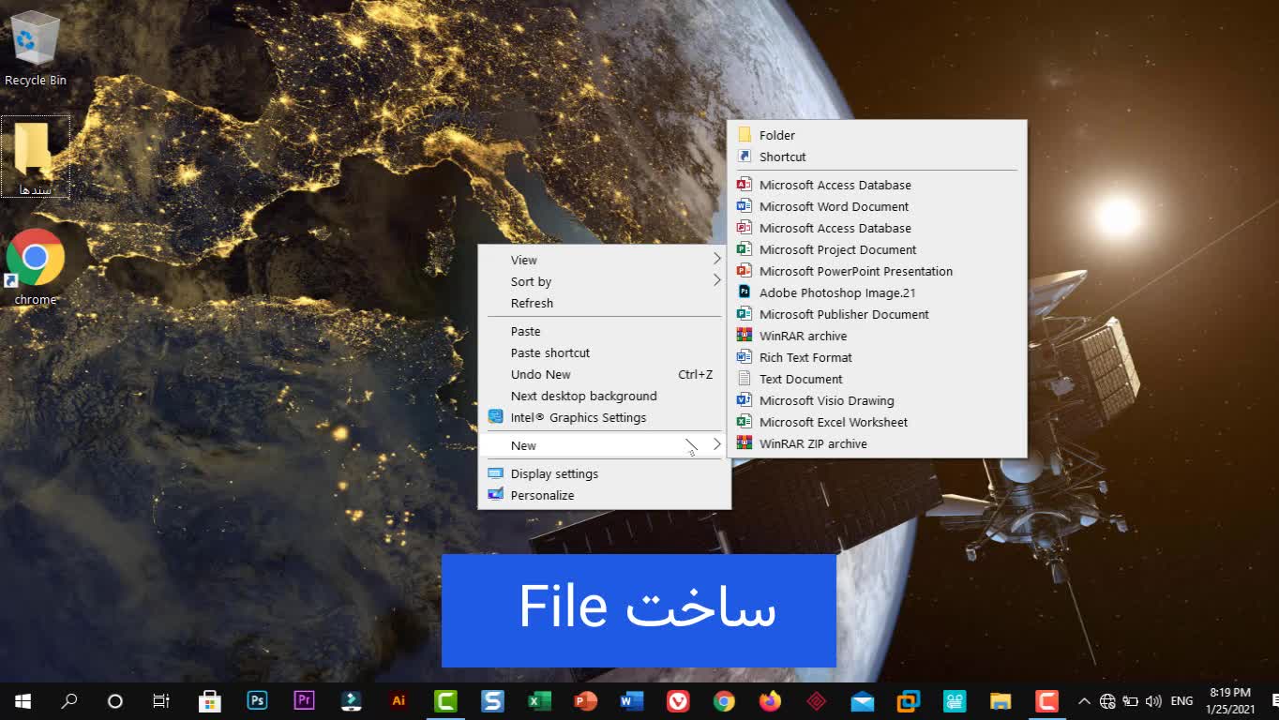Click Refresh in the context menu

click(x=532, y=303)
